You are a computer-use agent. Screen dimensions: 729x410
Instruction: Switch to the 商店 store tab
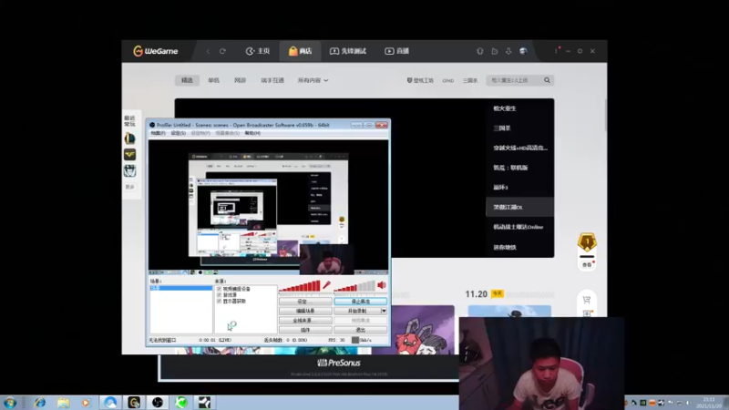[301, 51]
